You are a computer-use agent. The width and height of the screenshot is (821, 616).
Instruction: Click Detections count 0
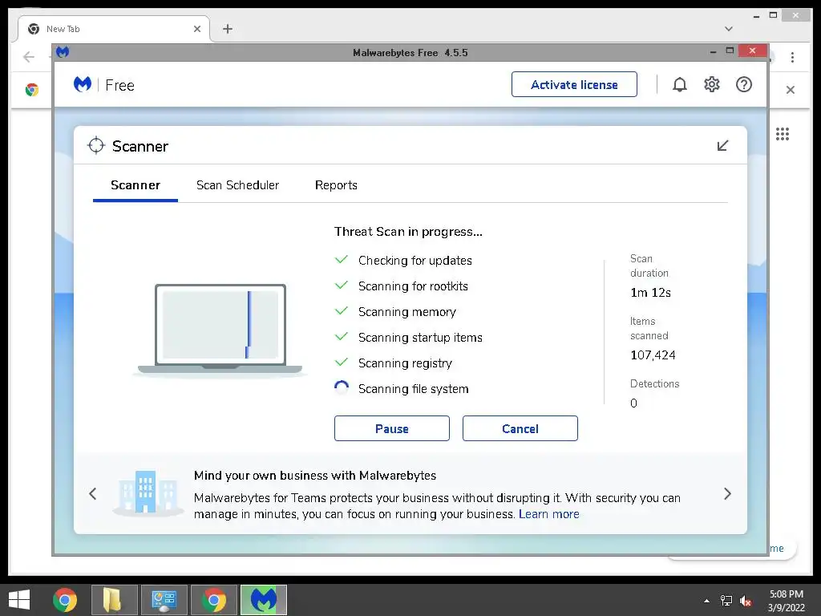(633, 403)
